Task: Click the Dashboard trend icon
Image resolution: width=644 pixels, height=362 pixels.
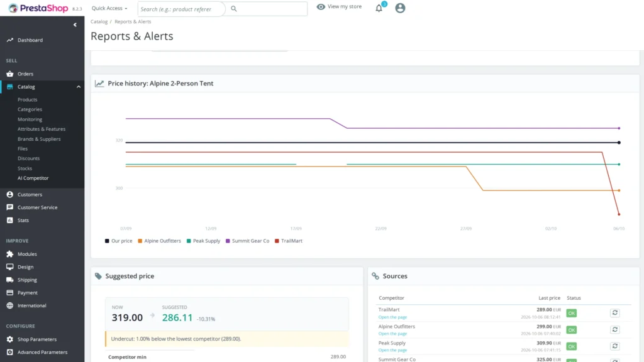Action: click(x=10, y=40)
